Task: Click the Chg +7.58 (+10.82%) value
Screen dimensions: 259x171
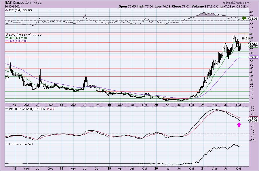Action: pyautogui.click(x=231, y=6)
